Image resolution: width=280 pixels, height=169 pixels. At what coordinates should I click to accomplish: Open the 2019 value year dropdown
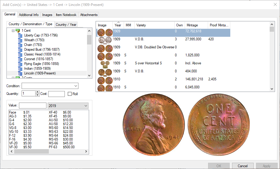point(86,106)
